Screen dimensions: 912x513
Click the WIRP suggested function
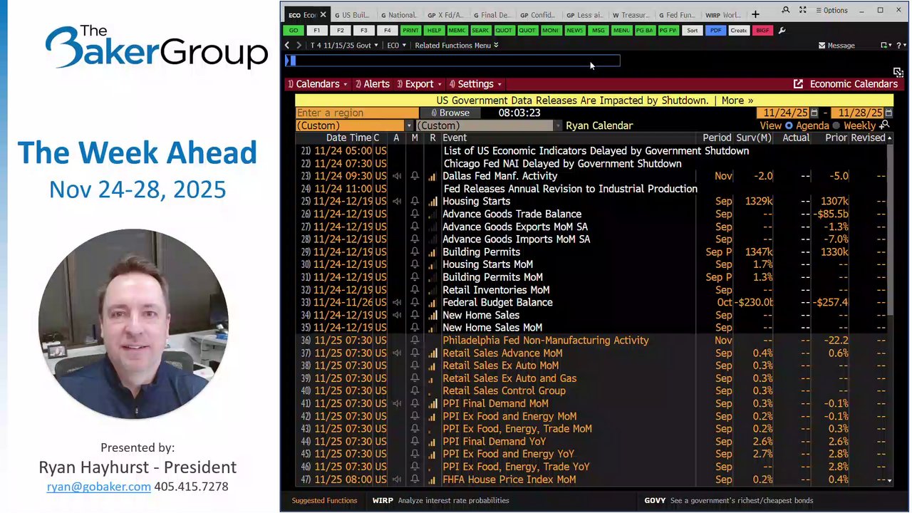440,500
